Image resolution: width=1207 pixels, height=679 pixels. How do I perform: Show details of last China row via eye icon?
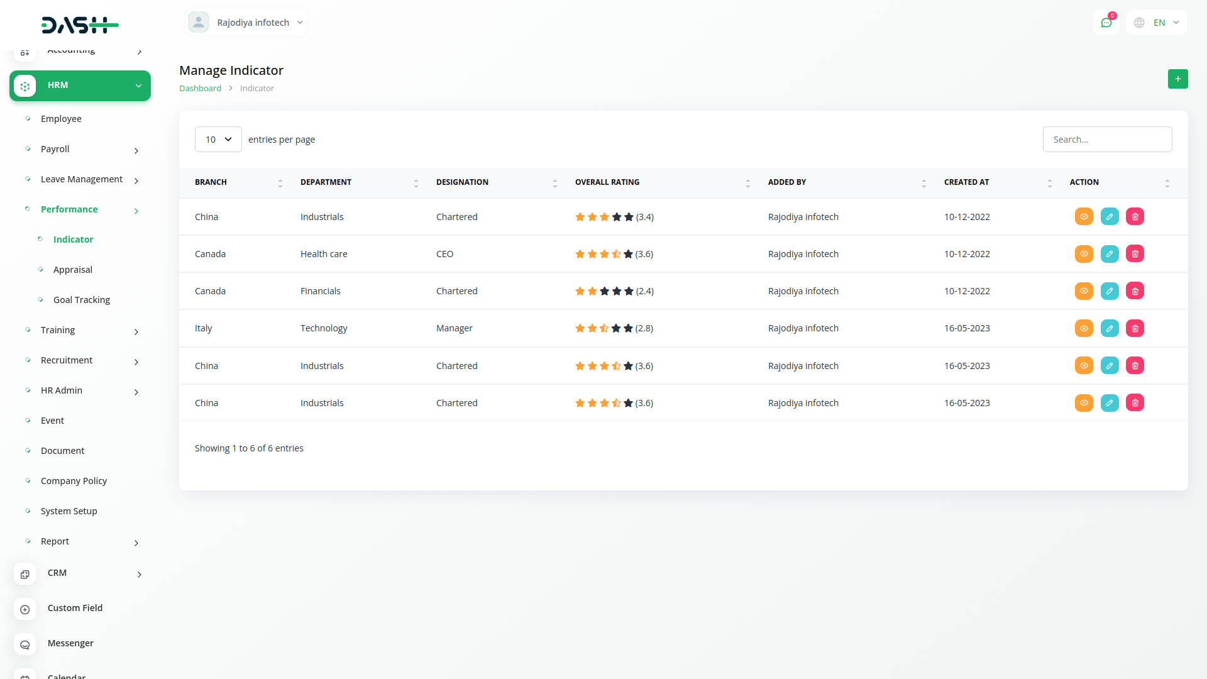1084,403
